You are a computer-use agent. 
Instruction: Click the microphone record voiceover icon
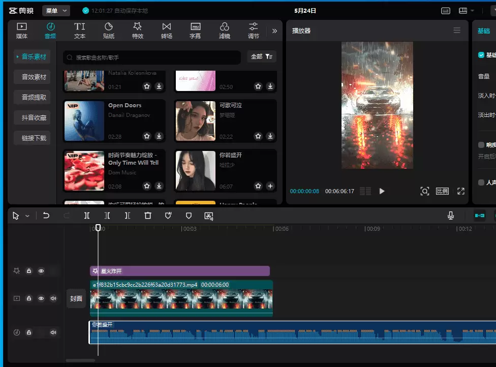[450, 216]
